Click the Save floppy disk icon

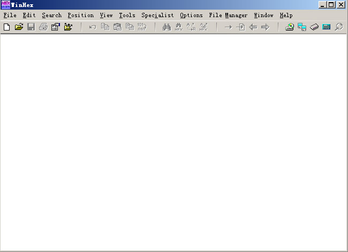click(x=31, y=27)
